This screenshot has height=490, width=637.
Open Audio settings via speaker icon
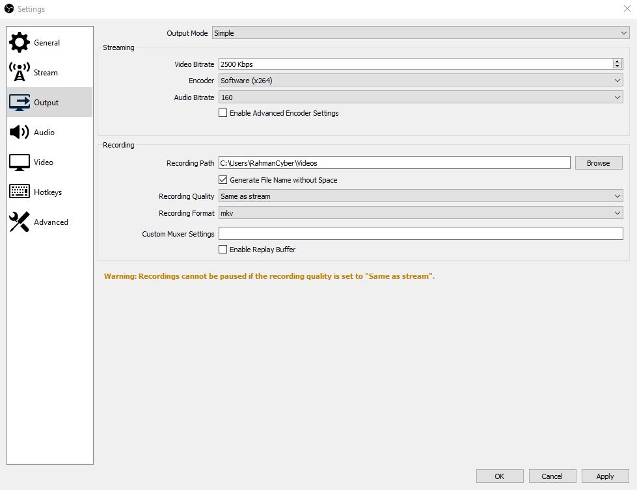(19, 132)
